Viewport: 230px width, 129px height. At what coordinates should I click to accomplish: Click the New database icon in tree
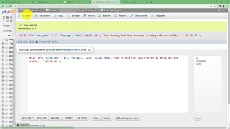pyautogui.click(x=6, y=39)
